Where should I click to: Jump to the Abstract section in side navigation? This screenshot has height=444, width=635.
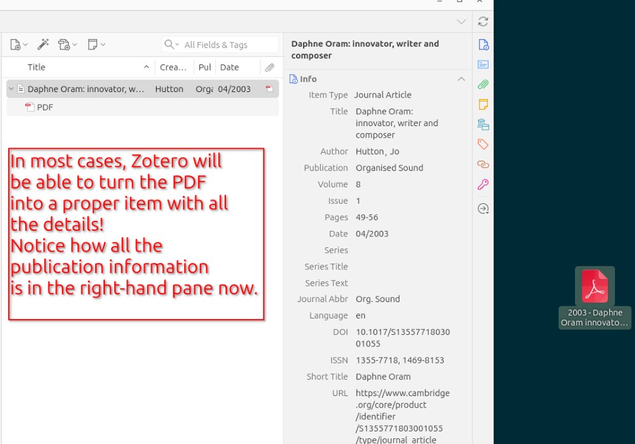tap(483, 65)
